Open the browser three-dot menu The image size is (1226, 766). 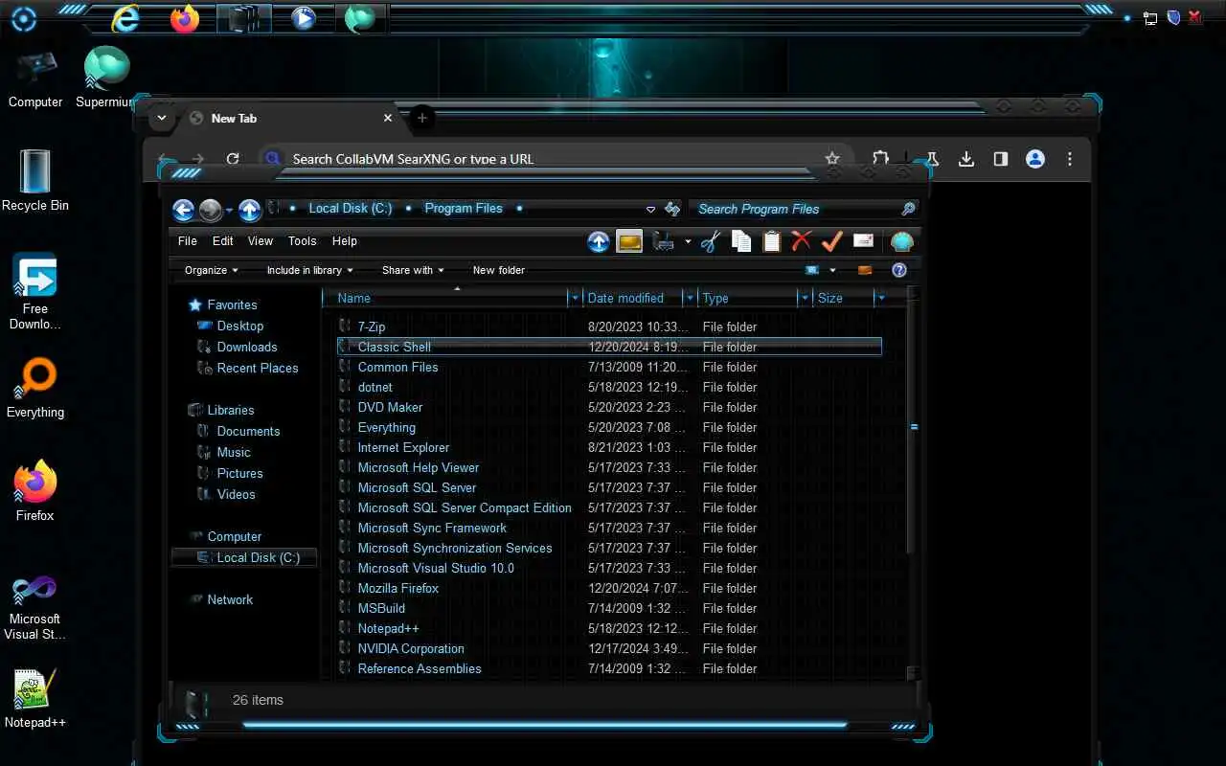1070,159
